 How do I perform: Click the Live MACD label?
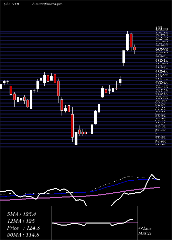(145, 231)
